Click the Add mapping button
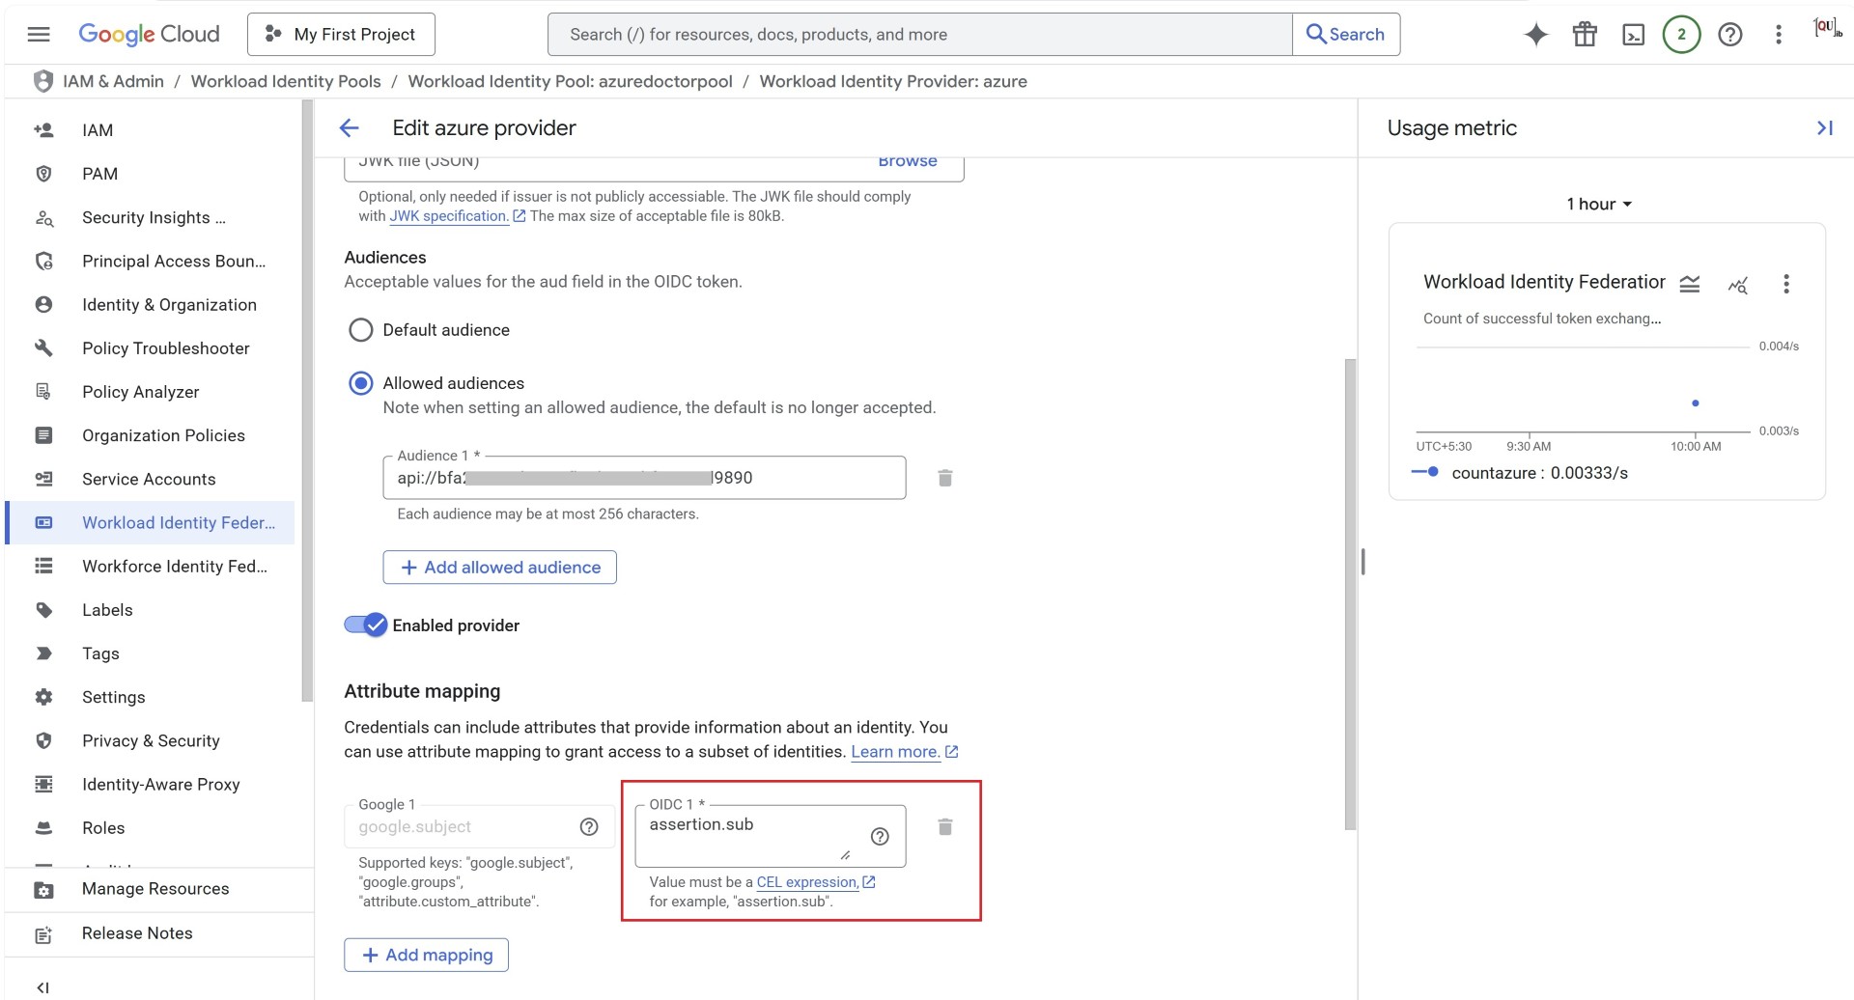 (x=426, y=955)
